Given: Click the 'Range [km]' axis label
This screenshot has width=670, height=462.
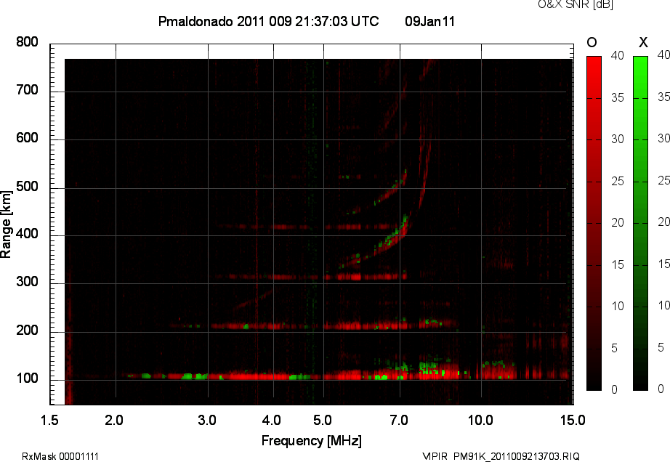Looking at the screenshot, I should point(6,224).
